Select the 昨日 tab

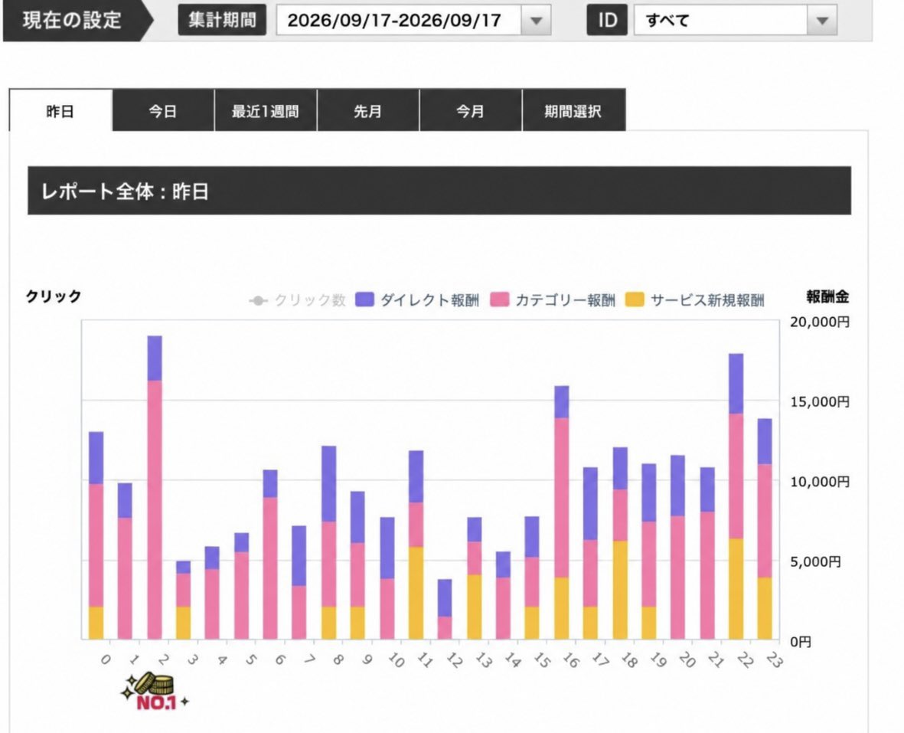point(60,111)
